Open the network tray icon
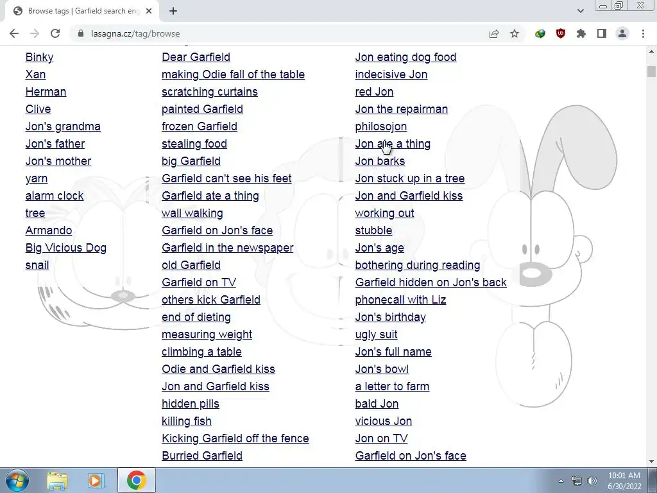Viewport: 657px width, 493px height. pyautogui.click(x=577, y=481)
